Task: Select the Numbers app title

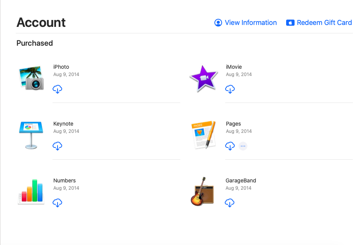Action: (x=64, y=180)
